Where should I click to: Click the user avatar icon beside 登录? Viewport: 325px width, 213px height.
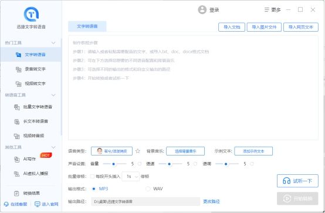pos(202,10)
